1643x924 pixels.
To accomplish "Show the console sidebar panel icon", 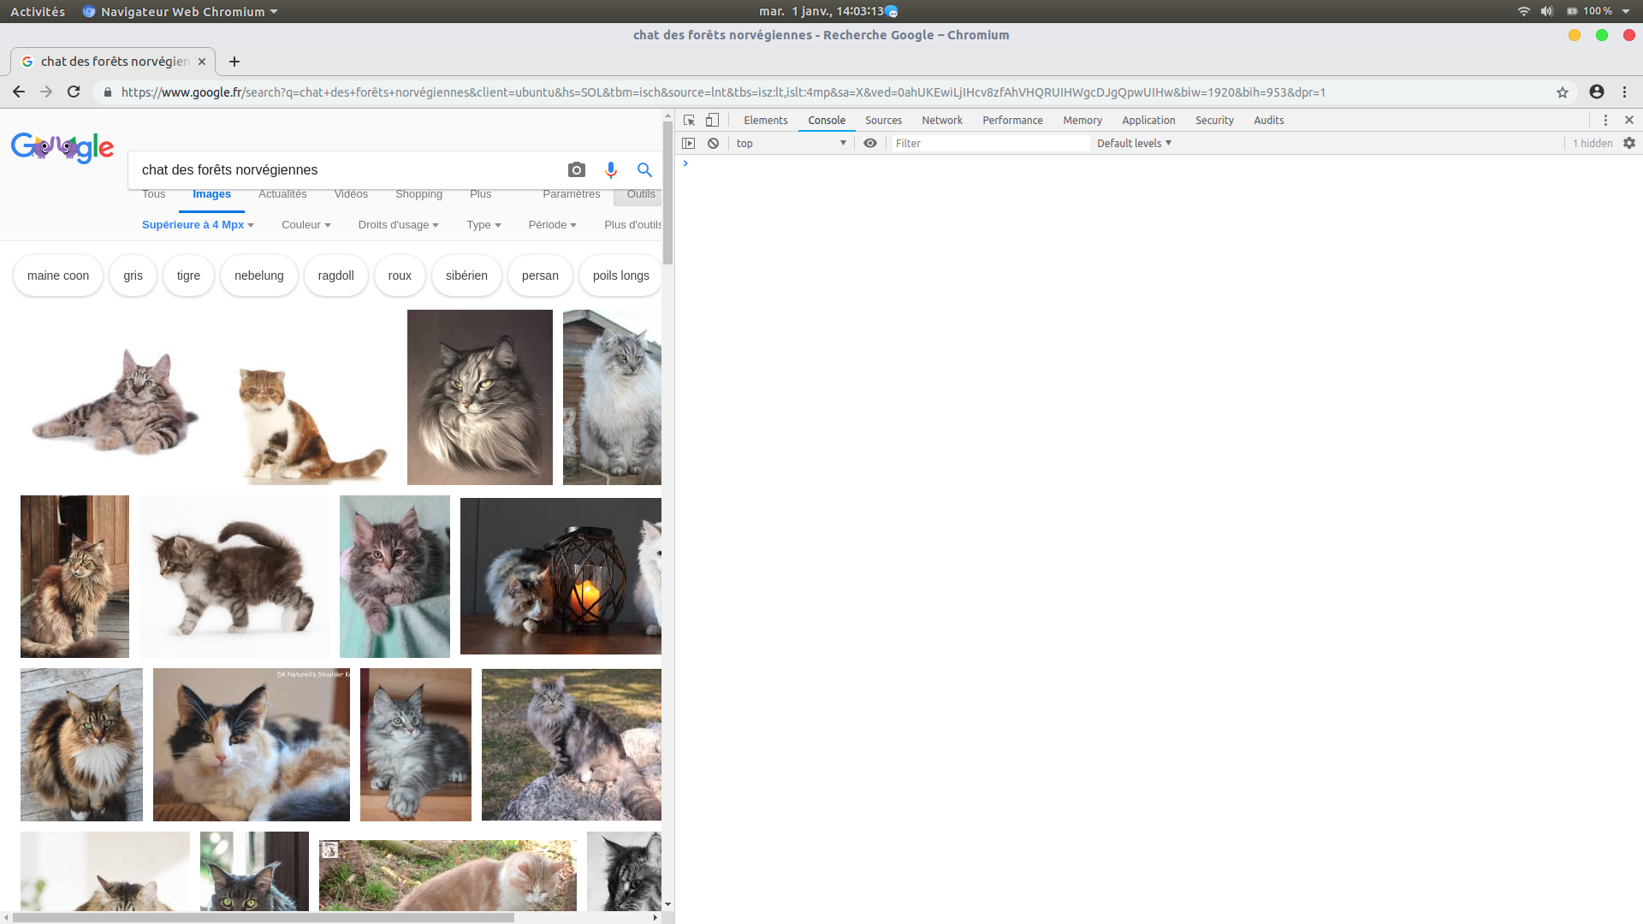I will click(689, 144).
